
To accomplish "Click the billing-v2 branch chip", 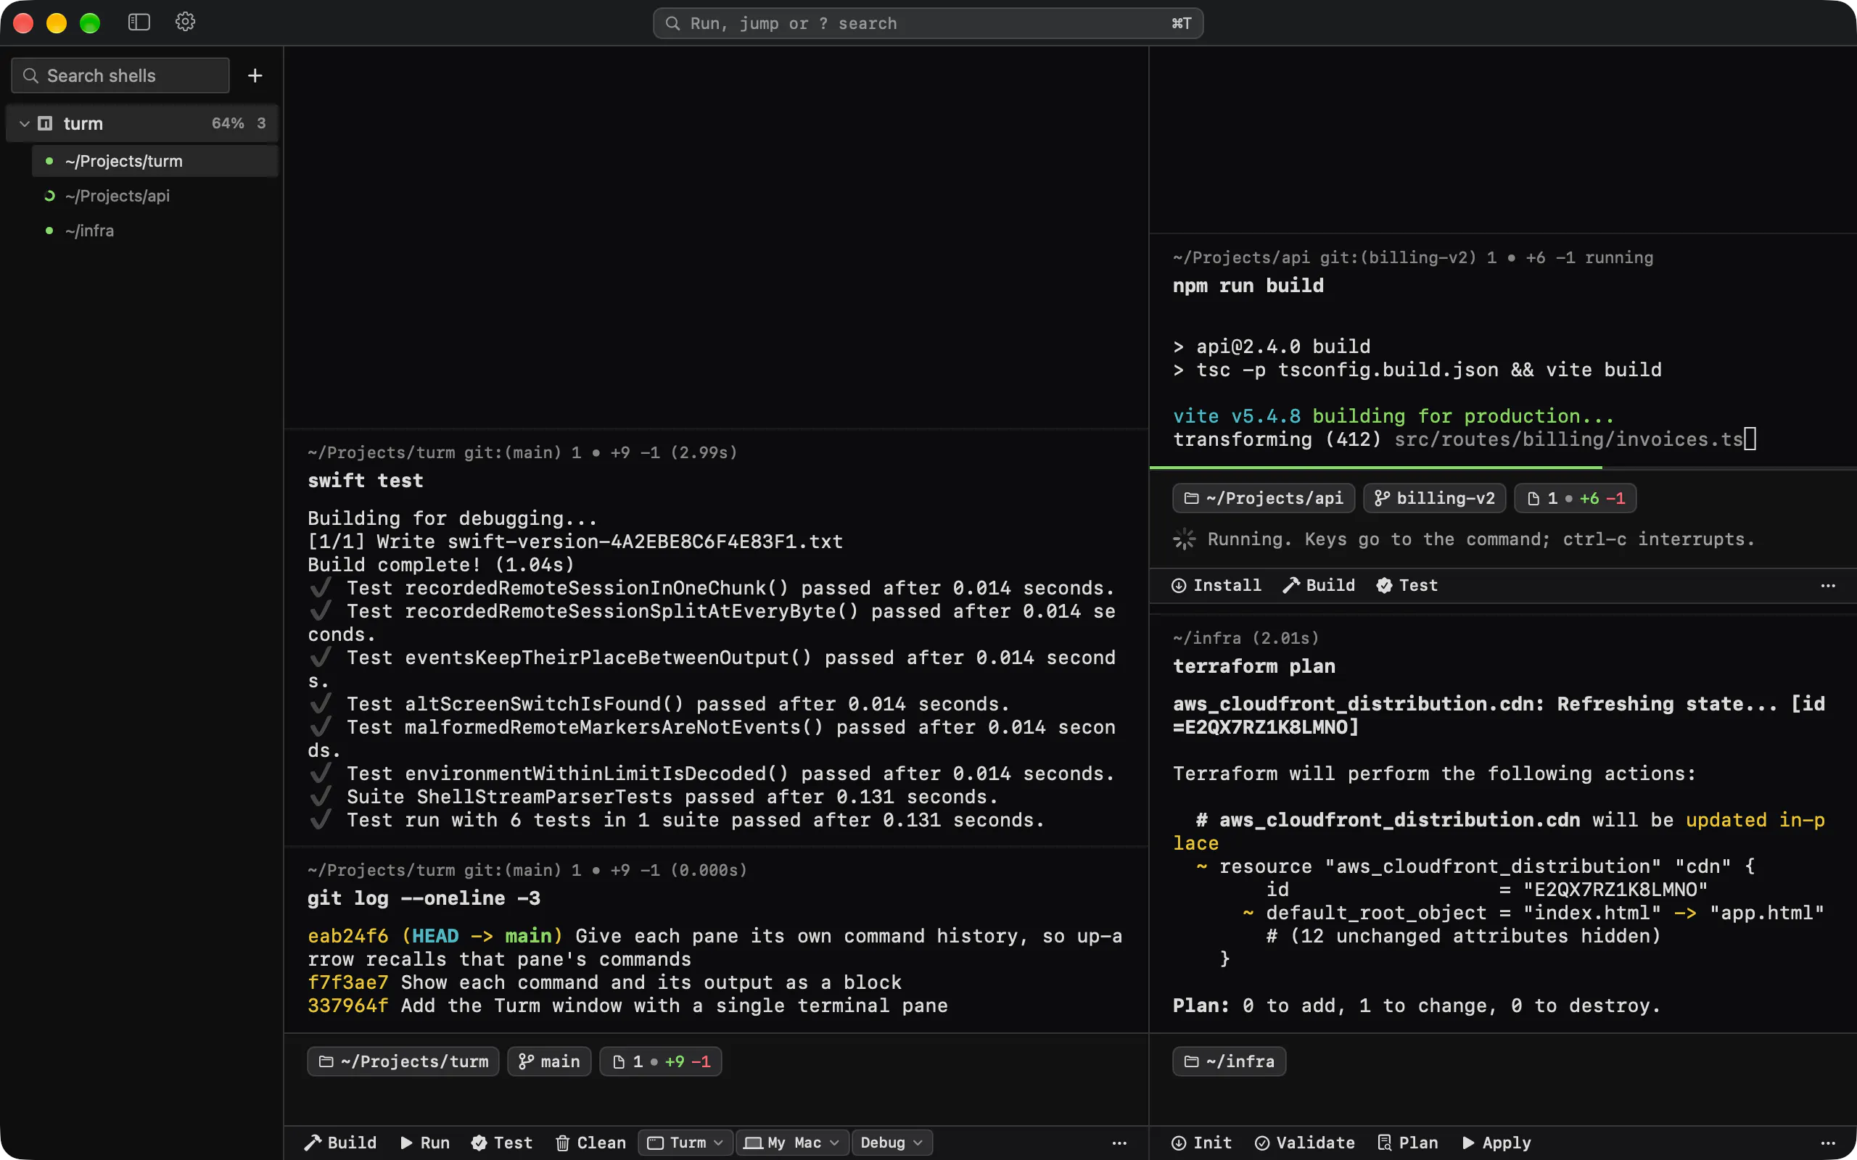I will (1434, 498).
